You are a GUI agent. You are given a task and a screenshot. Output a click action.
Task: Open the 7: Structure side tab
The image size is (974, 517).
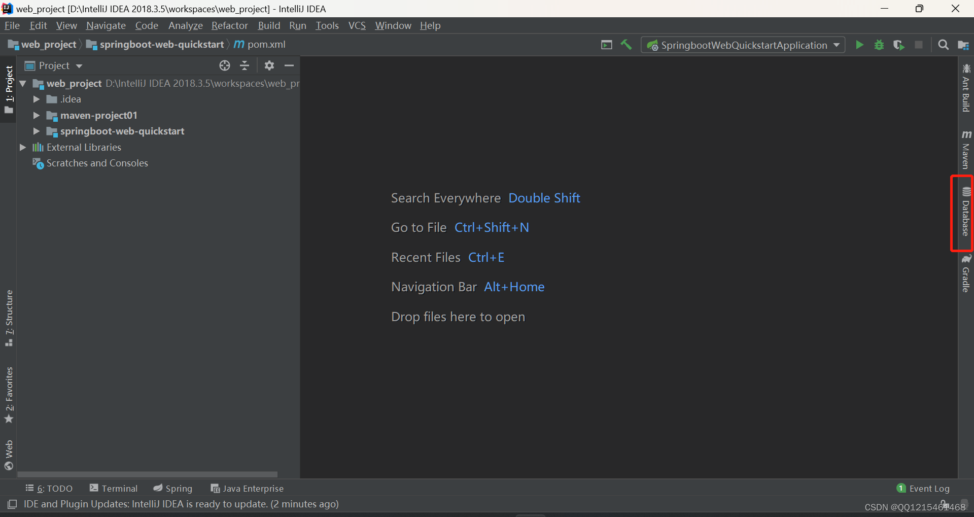(9, 318)
